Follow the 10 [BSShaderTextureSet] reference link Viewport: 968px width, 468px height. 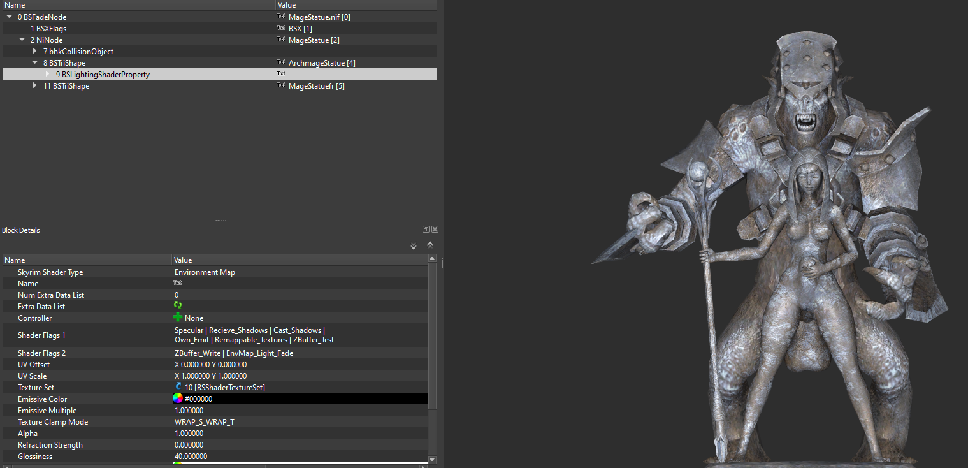click(225, 388)
